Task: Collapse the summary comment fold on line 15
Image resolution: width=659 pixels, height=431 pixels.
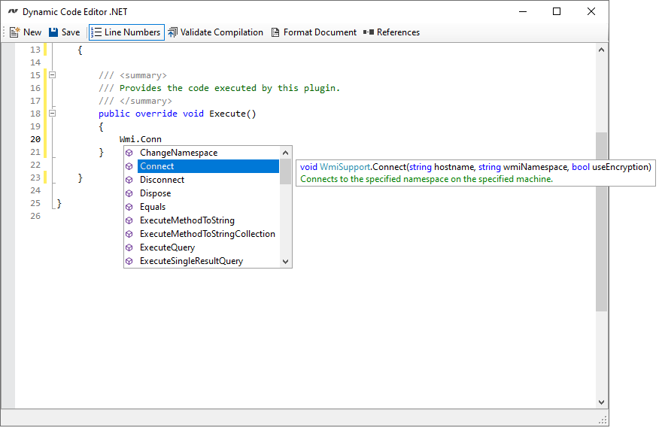Action: point(53,75)
